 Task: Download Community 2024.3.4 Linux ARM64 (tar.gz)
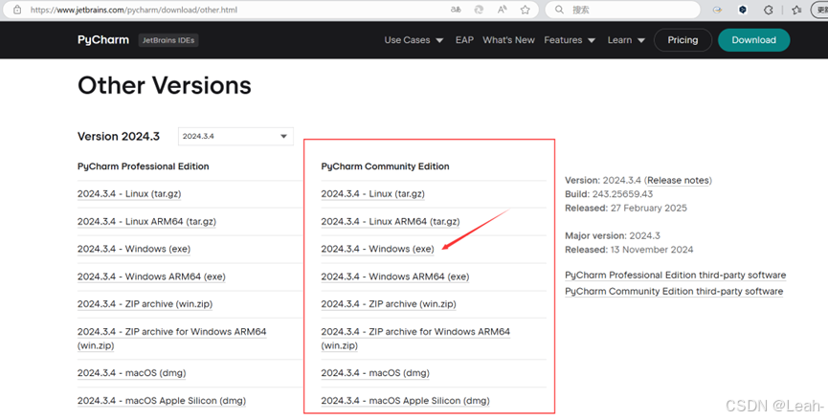391,222
